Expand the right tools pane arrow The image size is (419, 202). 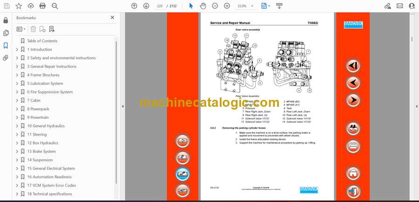pyautogui.click(x=416, y=106)
